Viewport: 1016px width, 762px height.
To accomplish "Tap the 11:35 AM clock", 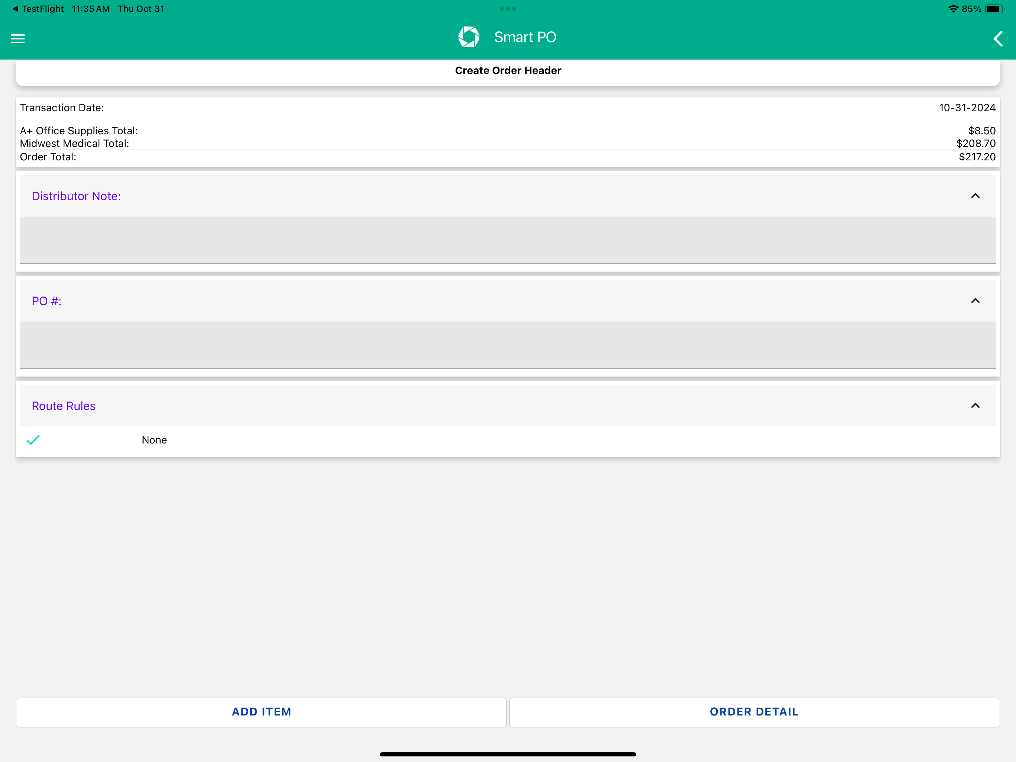I will (x=90, y=9).
